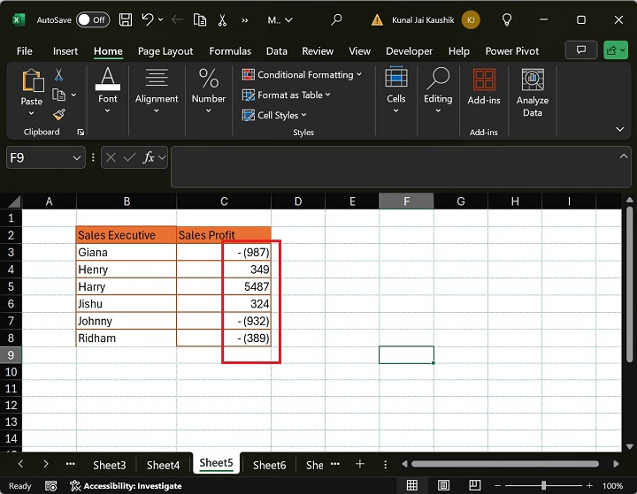Open the Cell Styles dropdown

pyautogui.click(x=275, y=115)
